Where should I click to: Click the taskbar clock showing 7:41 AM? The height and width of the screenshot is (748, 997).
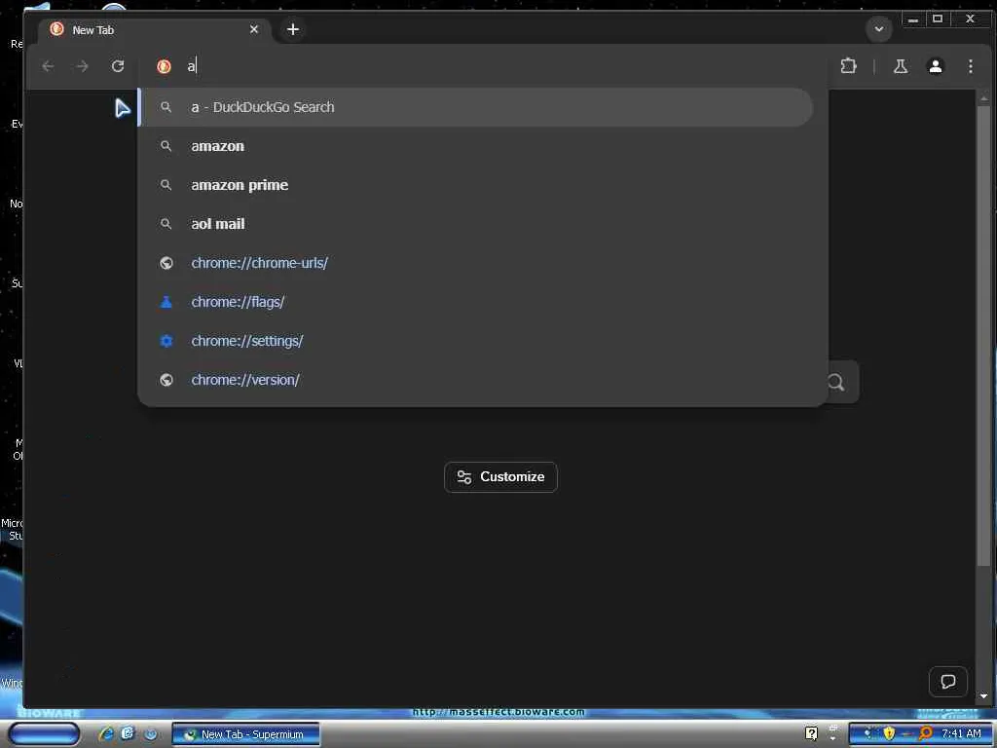961,734
